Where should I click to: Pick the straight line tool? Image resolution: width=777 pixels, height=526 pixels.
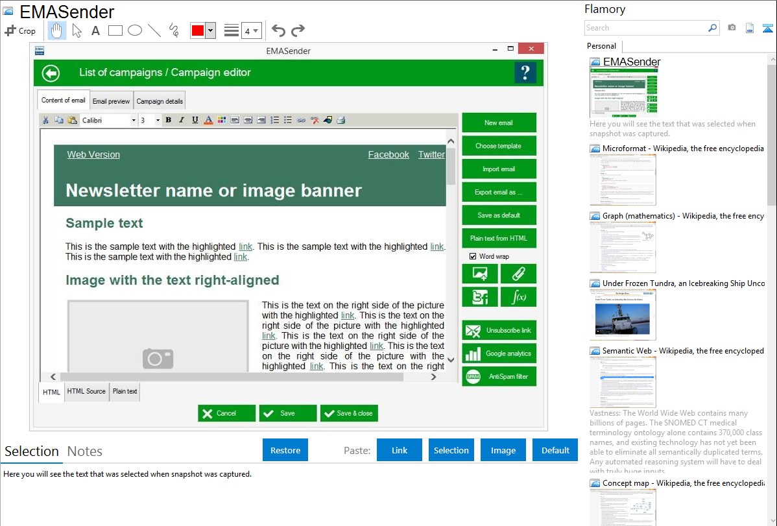[154, 30]
